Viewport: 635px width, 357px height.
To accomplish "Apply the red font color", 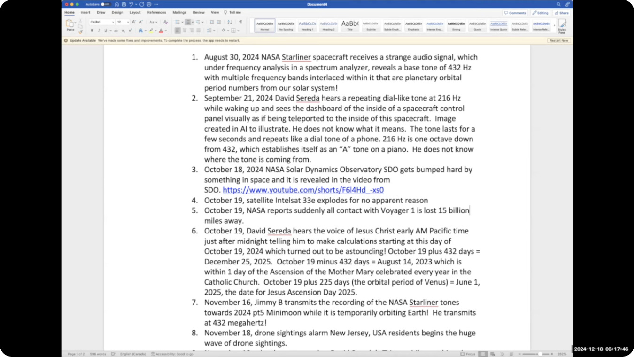I will pyautogui.click(x=161, y=31).
